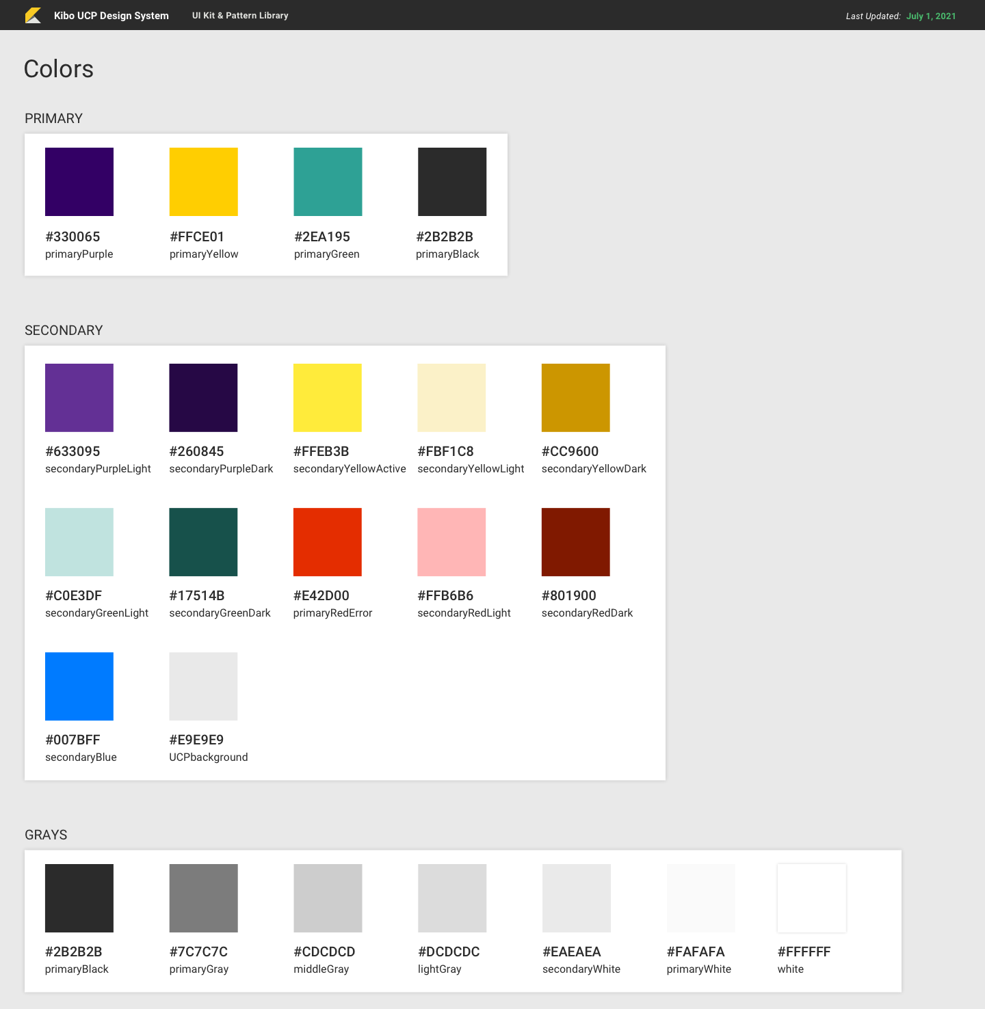Pick the primaryGray #7C7C7C swatch

click(x=204, y=898)
